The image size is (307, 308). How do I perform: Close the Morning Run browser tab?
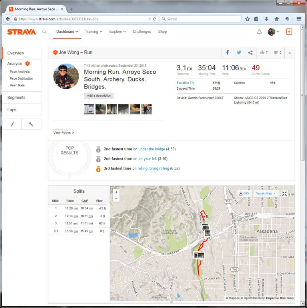pyautogui.click(x=62, y=9)
